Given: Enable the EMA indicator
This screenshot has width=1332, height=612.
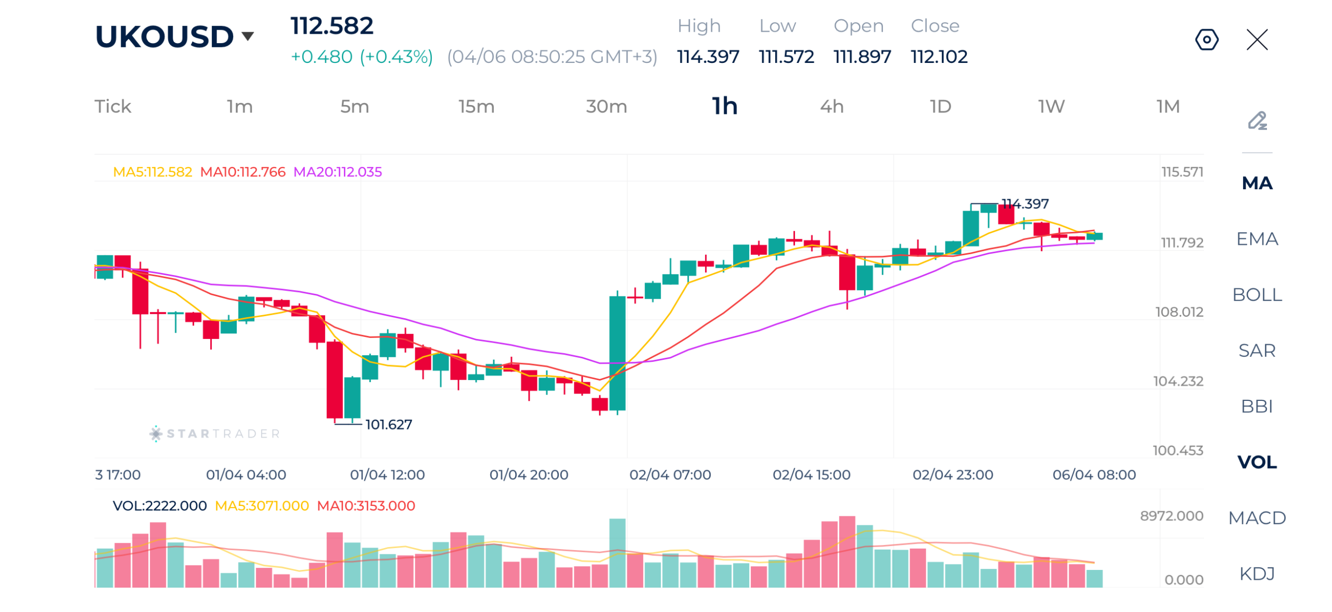Looking at the screenshot, I should tap(1257, 239).
